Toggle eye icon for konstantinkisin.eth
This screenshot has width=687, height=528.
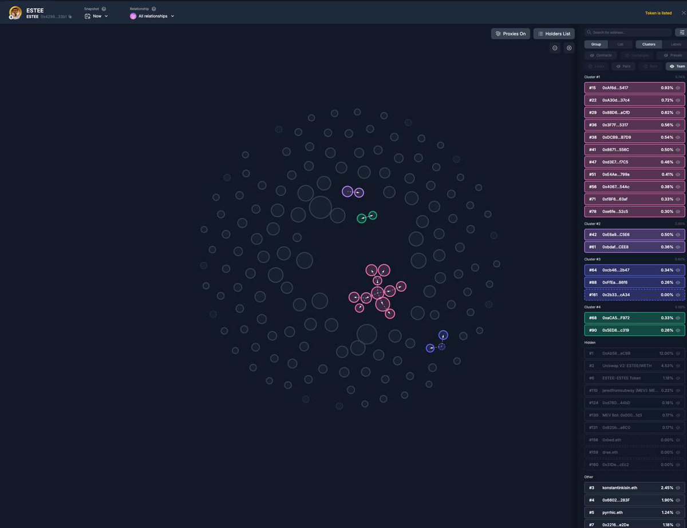(x=678, y=488)
